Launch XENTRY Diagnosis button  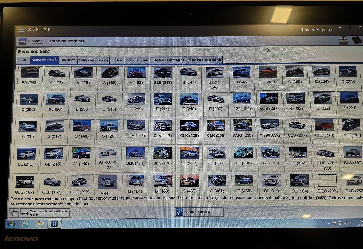click(x=199, y=212)
